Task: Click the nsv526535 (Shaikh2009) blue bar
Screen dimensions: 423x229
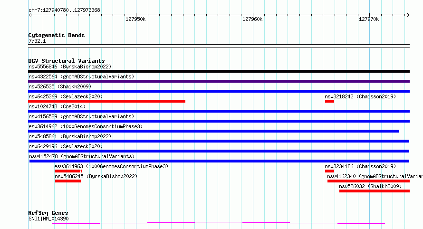Action: click(x=219, y=91)
